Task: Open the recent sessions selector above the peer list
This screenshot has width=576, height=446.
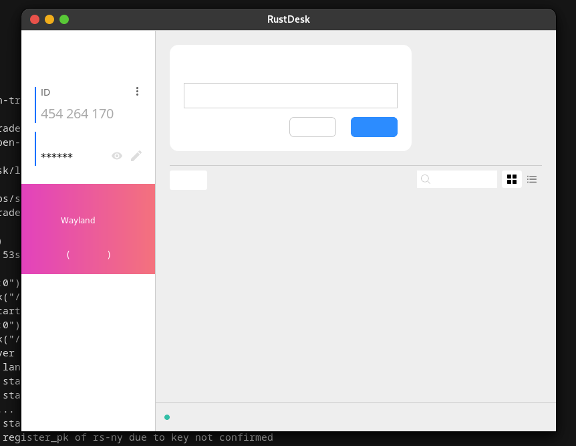Action: coord(188,179)
